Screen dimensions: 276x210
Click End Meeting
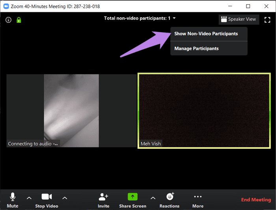tap(256, 200)
